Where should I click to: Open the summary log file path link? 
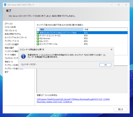click(73, 101)
